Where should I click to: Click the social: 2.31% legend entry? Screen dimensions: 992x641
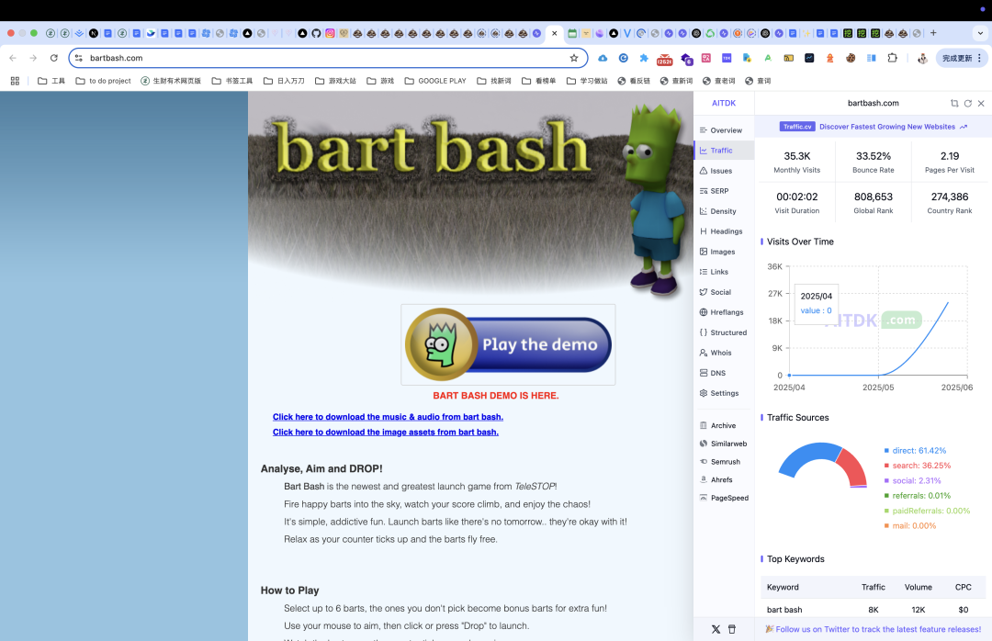pyautogui.click(x=912, y=481)
